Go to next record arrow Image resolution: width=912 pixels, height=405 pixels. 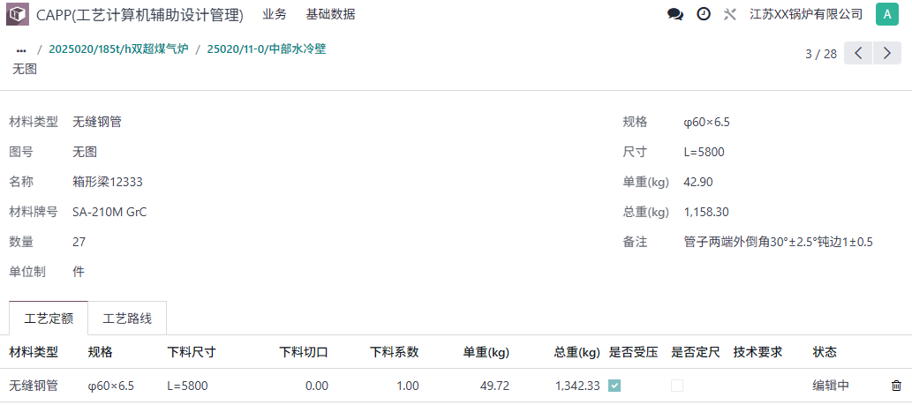pos(887,53)
